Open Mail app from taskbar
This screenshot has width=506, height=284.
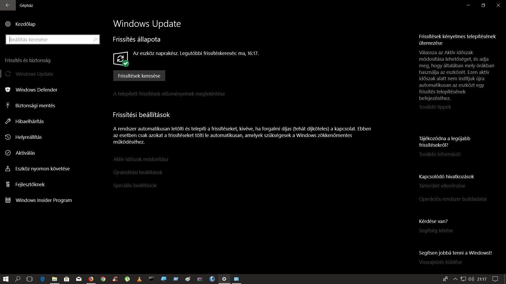click(x=79, y=279)
